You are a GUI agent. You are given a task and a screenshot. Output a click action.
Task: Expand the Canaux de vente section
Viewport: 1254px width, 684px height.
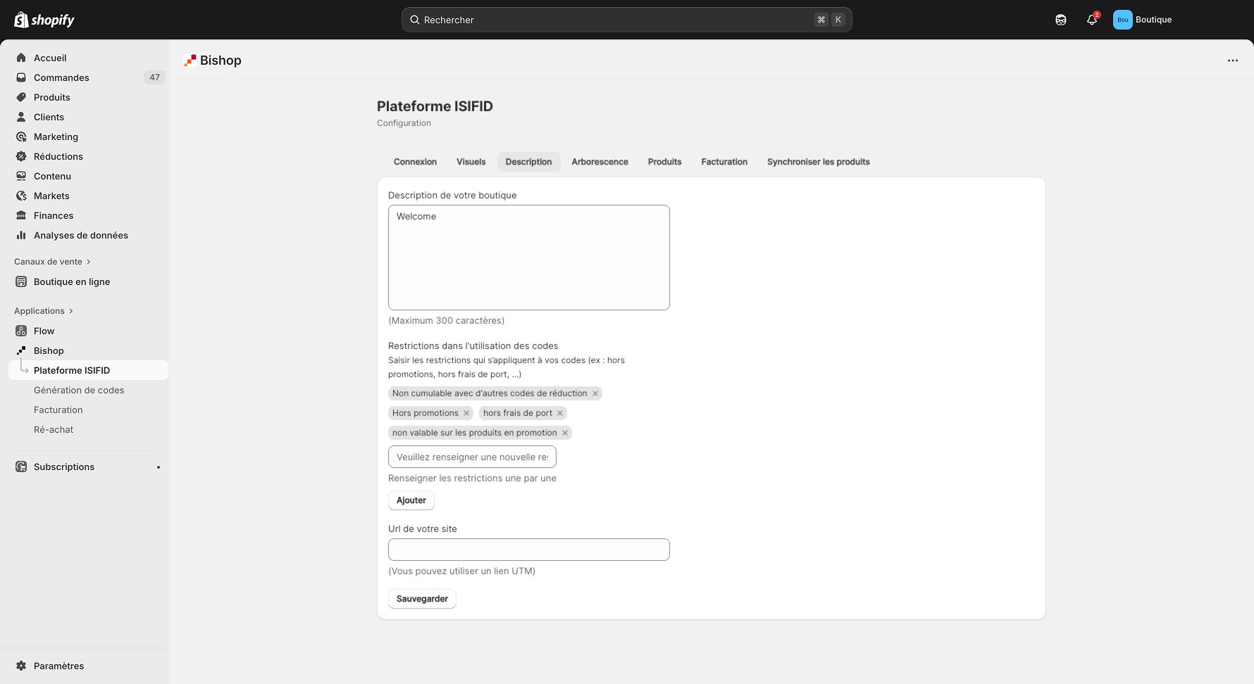(88, 262)
